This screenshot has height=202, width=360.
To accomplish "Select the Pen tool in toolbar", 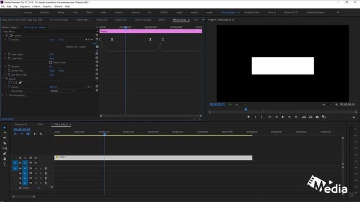I will point(4,154).
